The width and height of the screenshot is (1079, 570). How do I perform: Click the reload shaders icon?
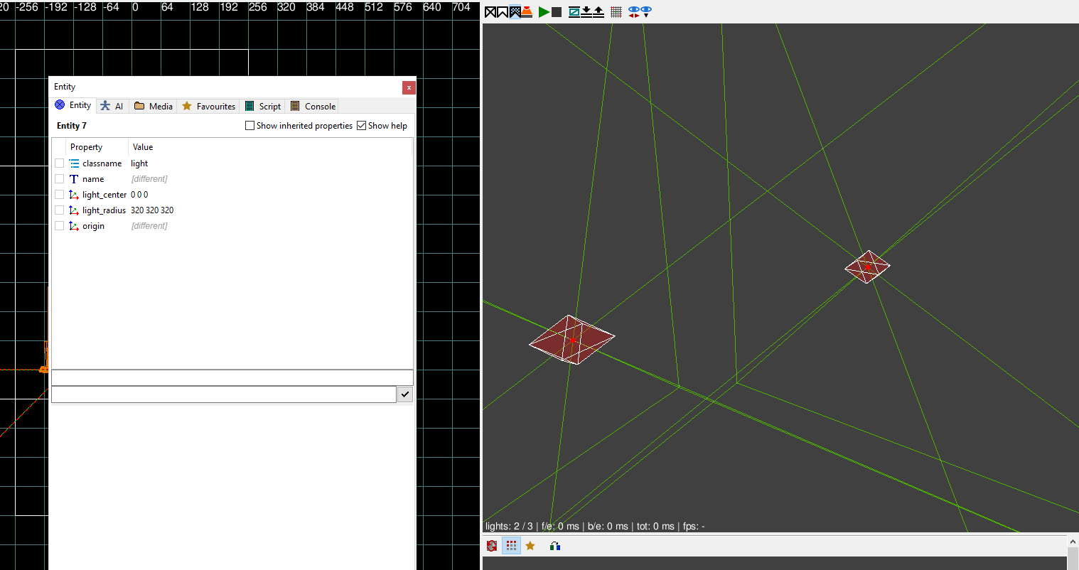pos(492,546)
